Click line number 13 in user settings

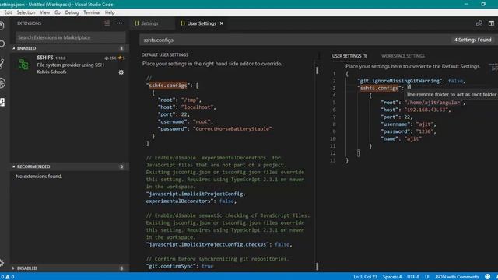tap(333, 160)
